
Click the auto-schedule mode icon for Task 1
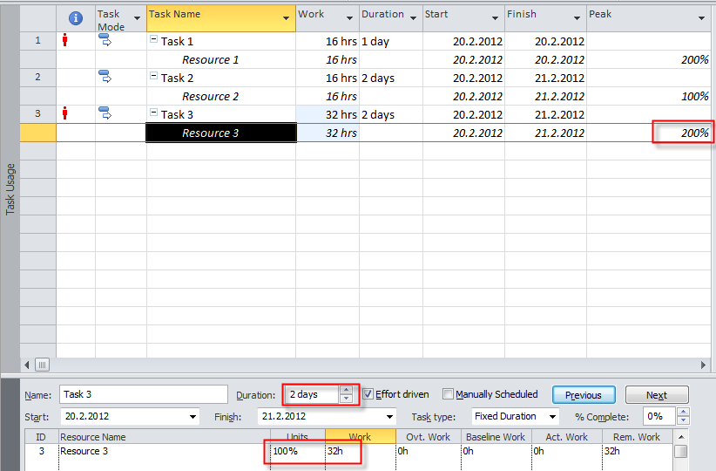click(105, 40)
